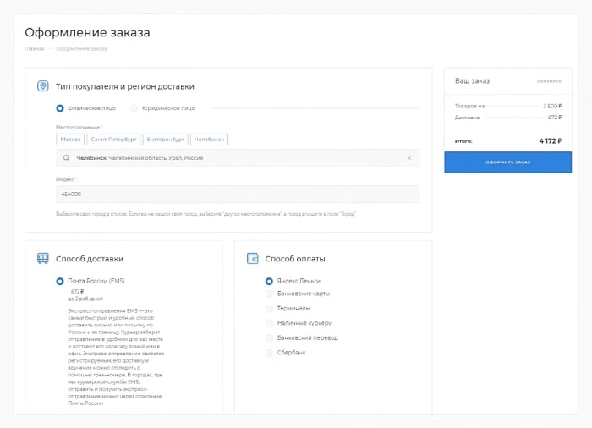Image resolution: width=592 pixels, height=428 pixels.
Task: Click the Товаров на amount 3 500 ₽
Action: point(552,106)
